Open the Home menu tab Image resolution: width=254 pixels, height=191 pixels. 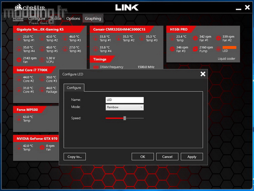[18, 19]
